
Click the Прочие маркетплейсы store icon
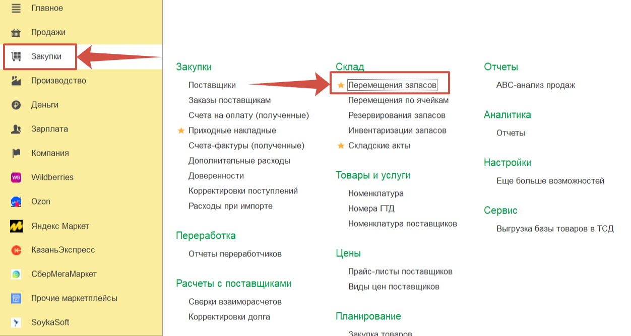[16, 298]
